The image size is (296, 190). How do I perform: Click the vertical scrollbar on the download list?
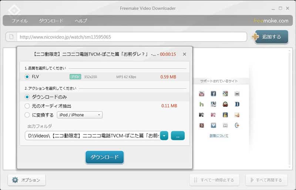point(290,109)
